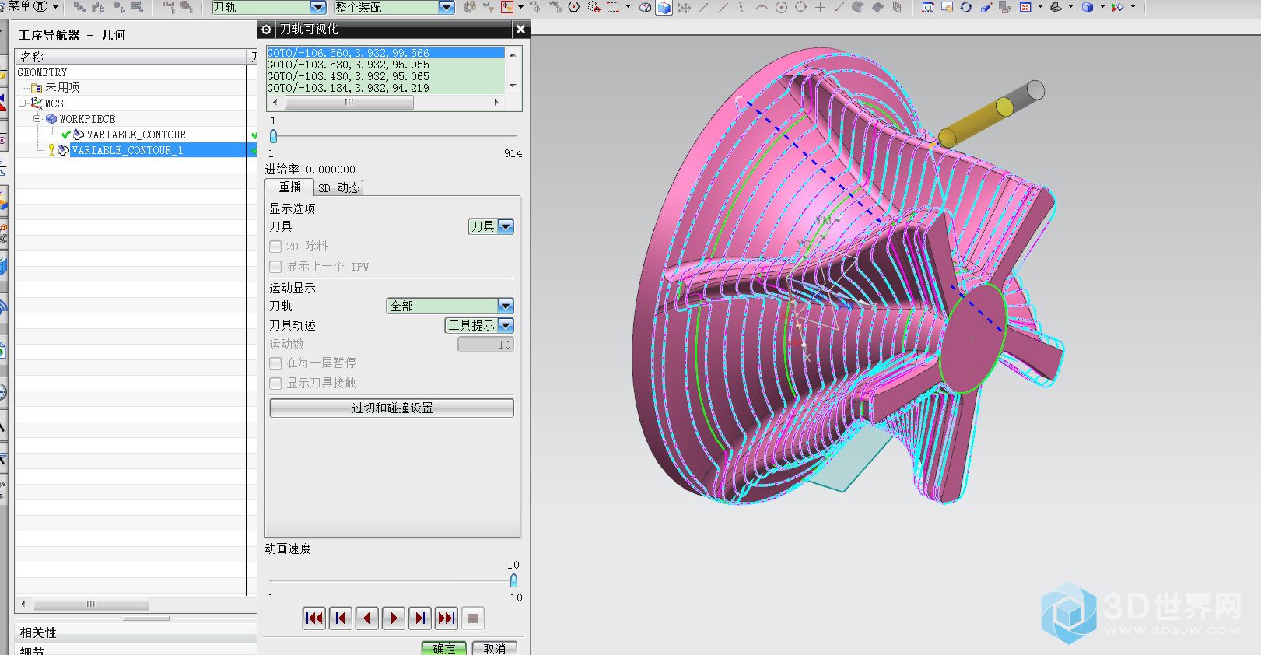Step forward one move in playback
This screenshot has height=655, width=1261.
pos(420,618)
